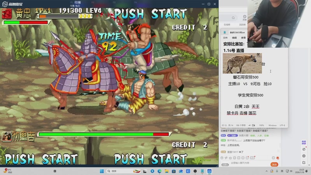
Task: Click the red flag icon in chat toolbar
Action: [278, 158]
